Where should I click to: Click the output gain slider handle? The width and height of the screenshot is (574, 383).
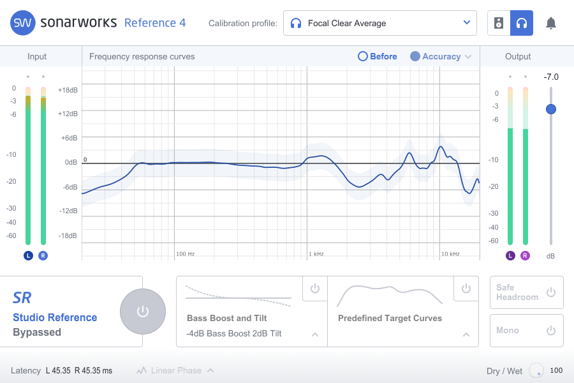click(x=551, y=109)
